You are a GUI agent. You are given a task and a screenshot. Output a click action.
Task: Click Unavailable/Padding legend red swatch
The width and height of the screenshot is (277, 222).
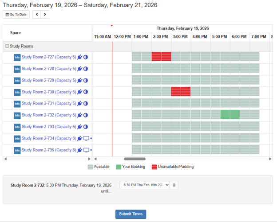coord(154,167)
